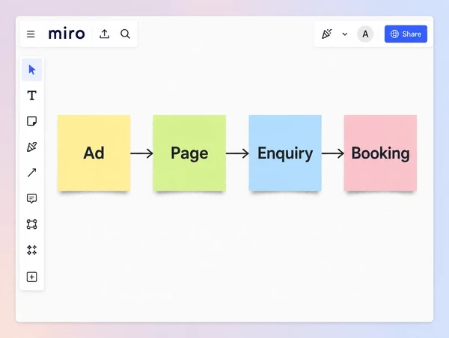Pick the Sticky note tool
This screenshot has height=338, width=449.
(x=31, y=121)
